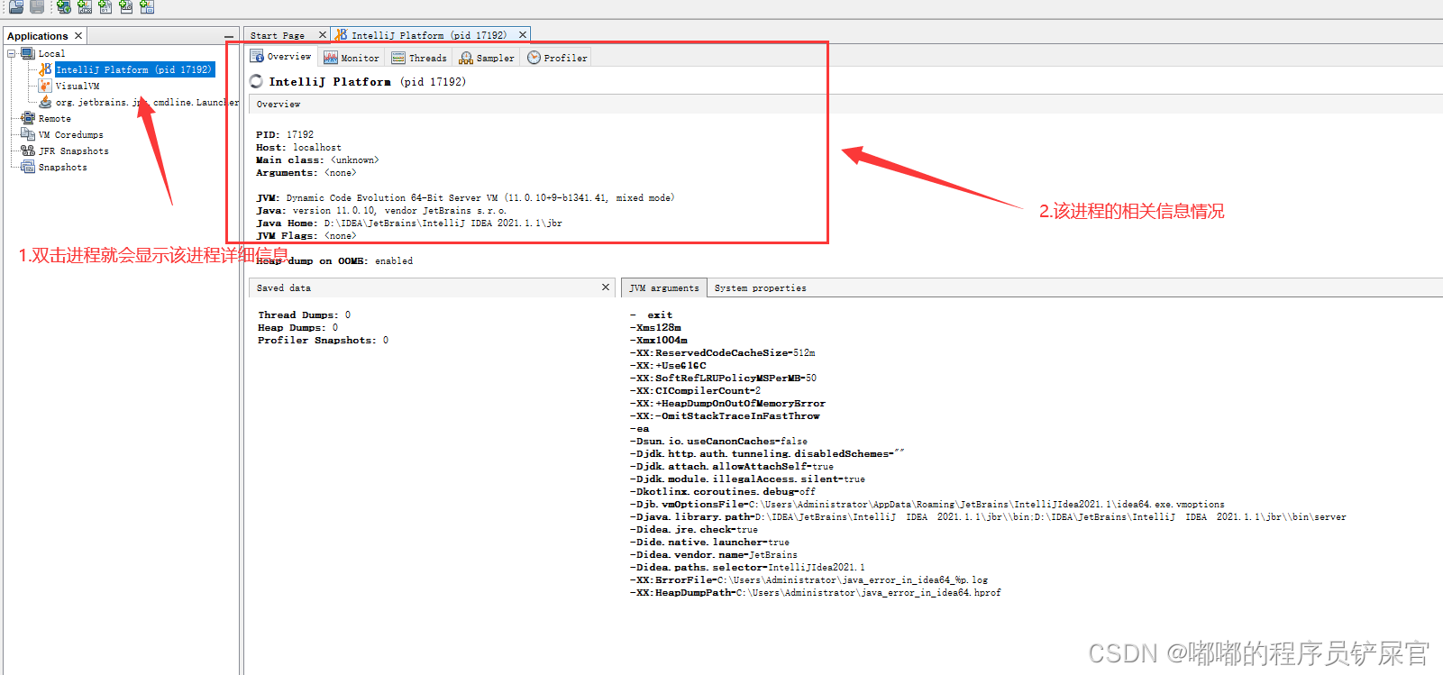The image size is (1443, 675).
Task: Click the '-XX:ReservedCodeCacheSize=512m' argument
Action: pos(723,353)
